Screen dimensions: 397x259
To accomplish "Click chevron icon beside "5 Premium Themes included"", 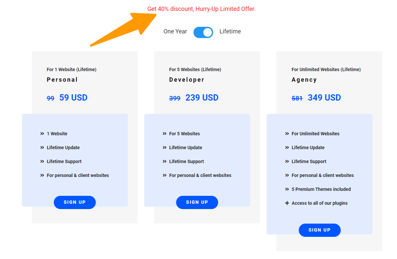I will pyautogui.click(x=287, y=189).
